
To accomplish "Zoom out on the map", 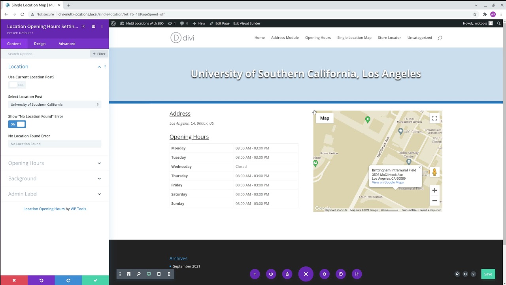I will (x=434, y=201).
